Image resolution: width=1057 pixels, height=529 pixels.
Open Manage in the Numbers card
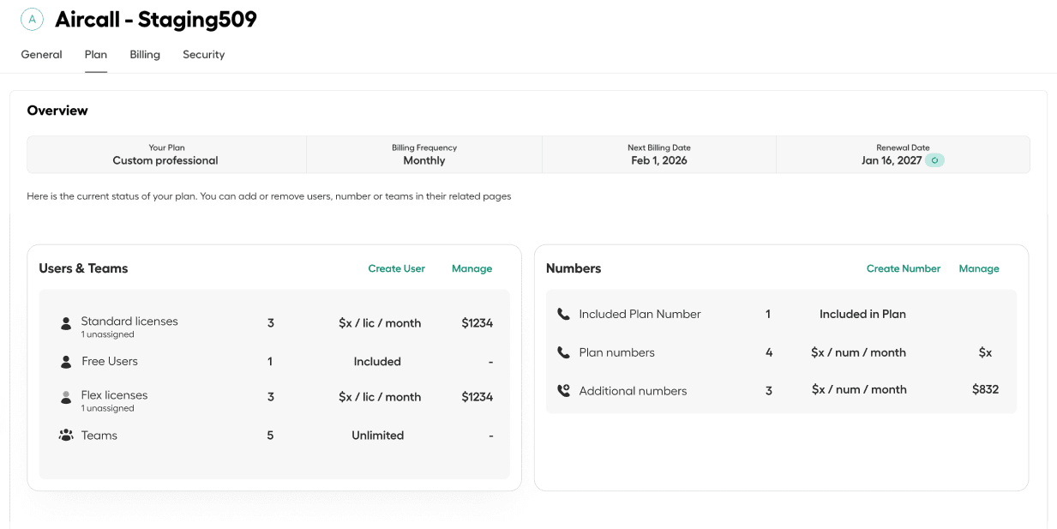coord(979,268)
